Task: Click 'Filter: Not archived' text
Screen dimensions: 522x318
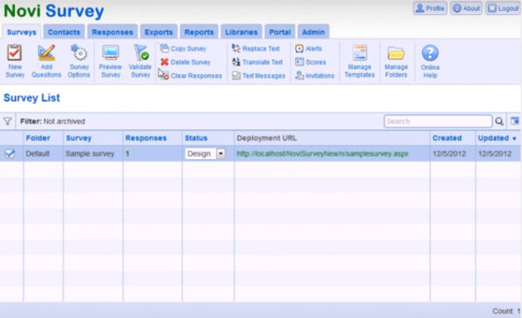Action: 53,122
